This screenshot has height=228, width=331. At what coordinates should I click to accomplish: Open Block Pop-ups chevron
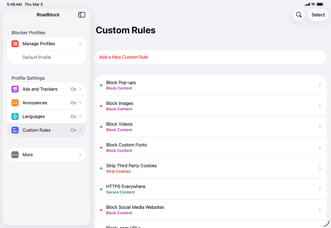(320, 85)
